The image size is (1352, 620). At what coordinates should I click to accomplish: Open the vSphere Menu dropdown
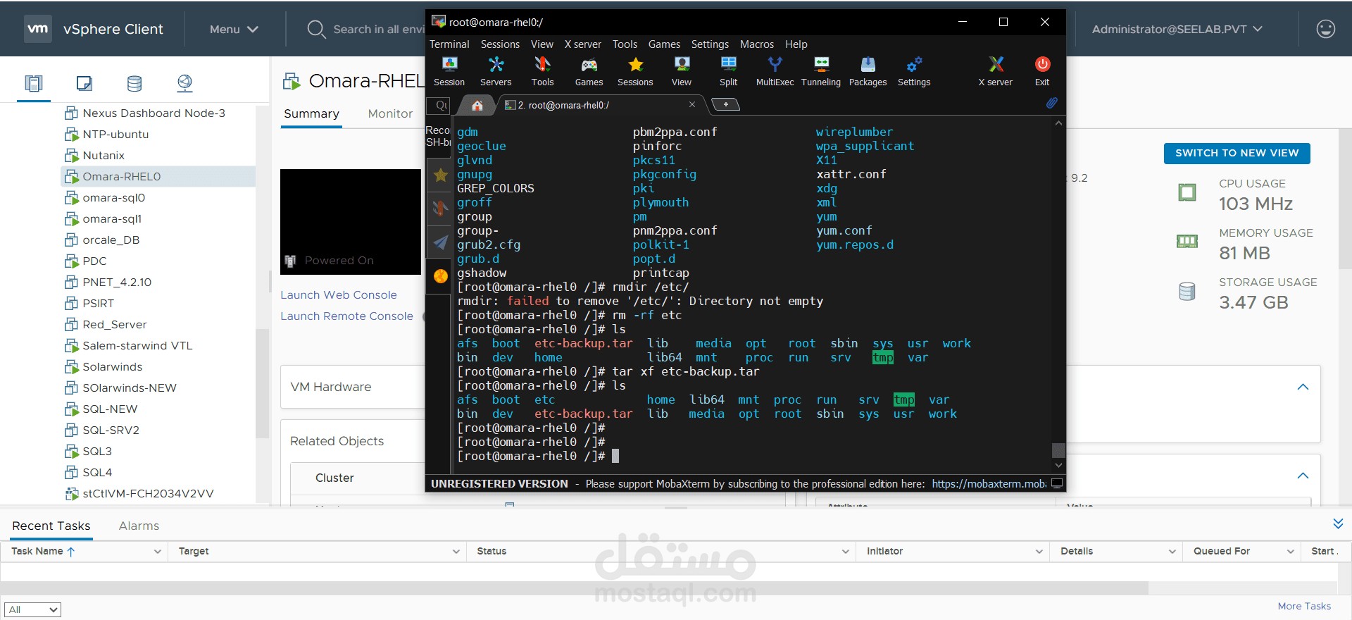234,29
